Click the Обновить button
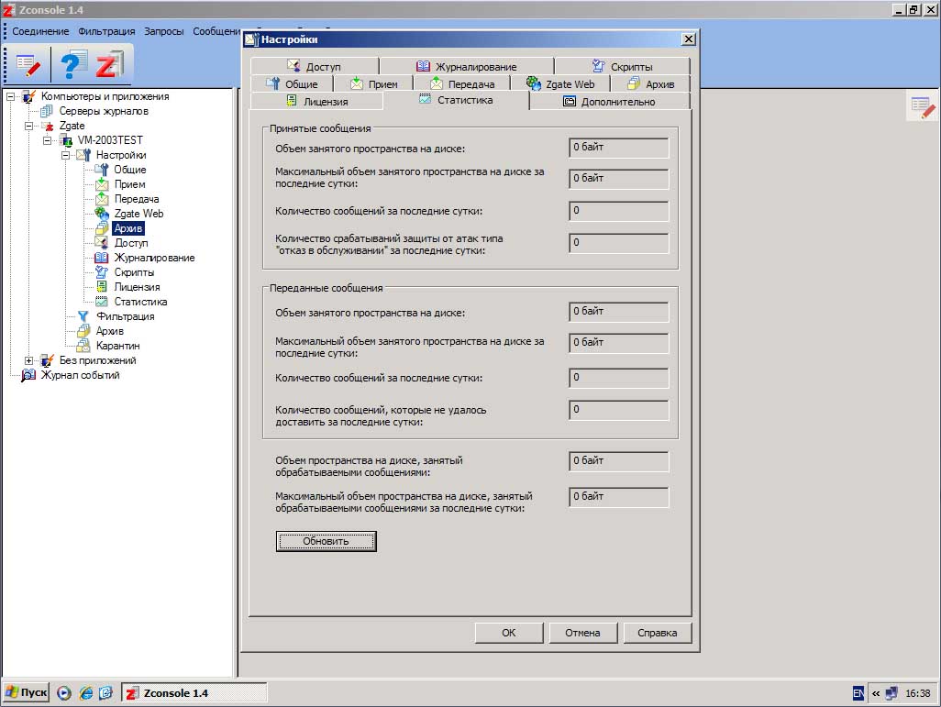The height and width of the screenshot is (707, 941). coord(326,541)
